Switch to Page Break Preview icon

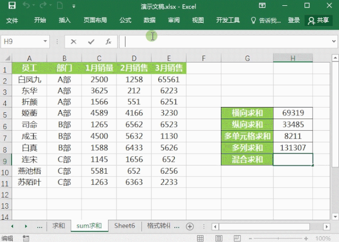(x=237, y=238)
